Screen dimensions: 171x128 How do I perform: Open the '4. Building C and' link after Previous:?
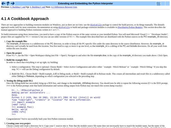[18, 7]
